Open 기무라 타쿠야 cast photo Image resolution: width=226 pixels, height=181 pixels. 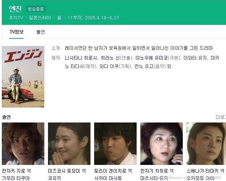coord(23,144)
